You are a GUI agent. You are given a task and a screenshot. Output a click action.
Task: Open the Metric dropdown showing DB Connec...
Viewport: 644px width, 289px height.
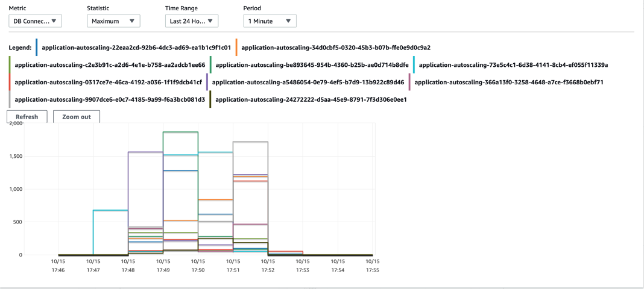[x=36, y=21]
